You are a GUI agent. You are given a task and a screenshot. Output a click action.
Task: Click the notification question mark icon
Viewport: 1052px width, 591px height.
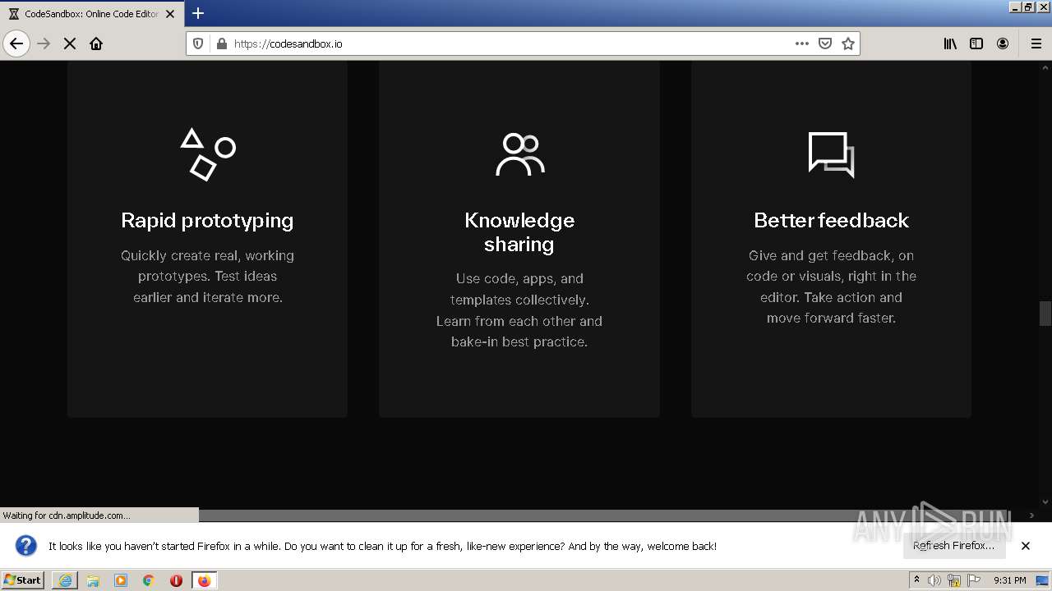(x=26, y=546)
